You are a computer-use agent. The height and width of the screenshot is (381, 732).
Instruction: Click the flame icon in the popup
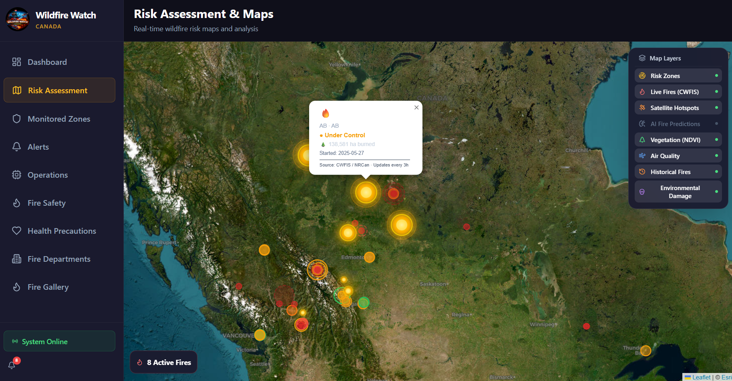pyautogui.click(x=326, y=114)
